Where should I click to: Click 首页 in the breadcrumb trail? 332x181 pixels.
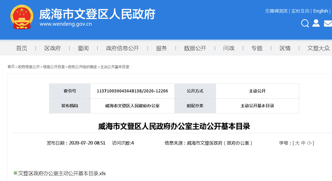coord(11,67)
